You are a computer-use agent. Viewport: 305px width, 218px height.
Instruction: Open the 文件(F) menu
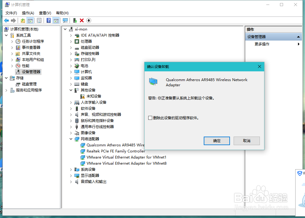tap(11, 13)
